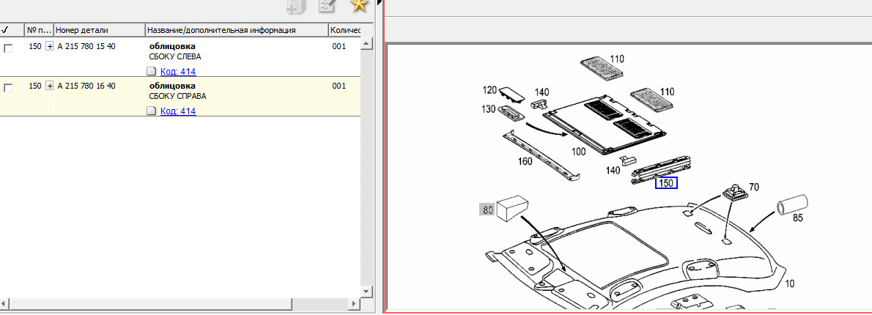This screenshot has height=315, width=872.
Task: Click callout number 85 in the diagram
Action: pyautogui.click(x=797, y=218)
